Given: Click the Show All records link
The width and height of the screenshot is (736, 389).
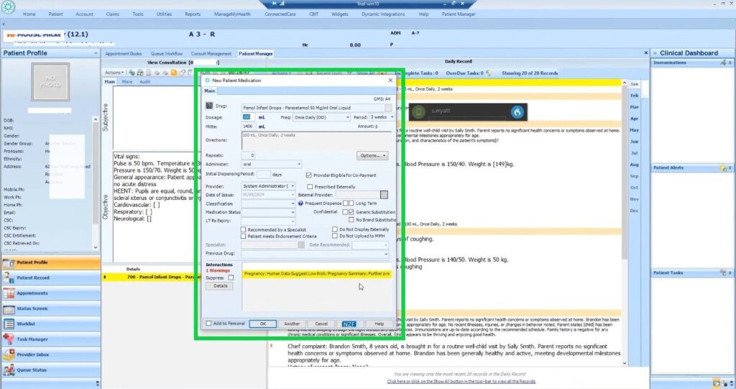Looking at the screenshot, I should [461, 382].
